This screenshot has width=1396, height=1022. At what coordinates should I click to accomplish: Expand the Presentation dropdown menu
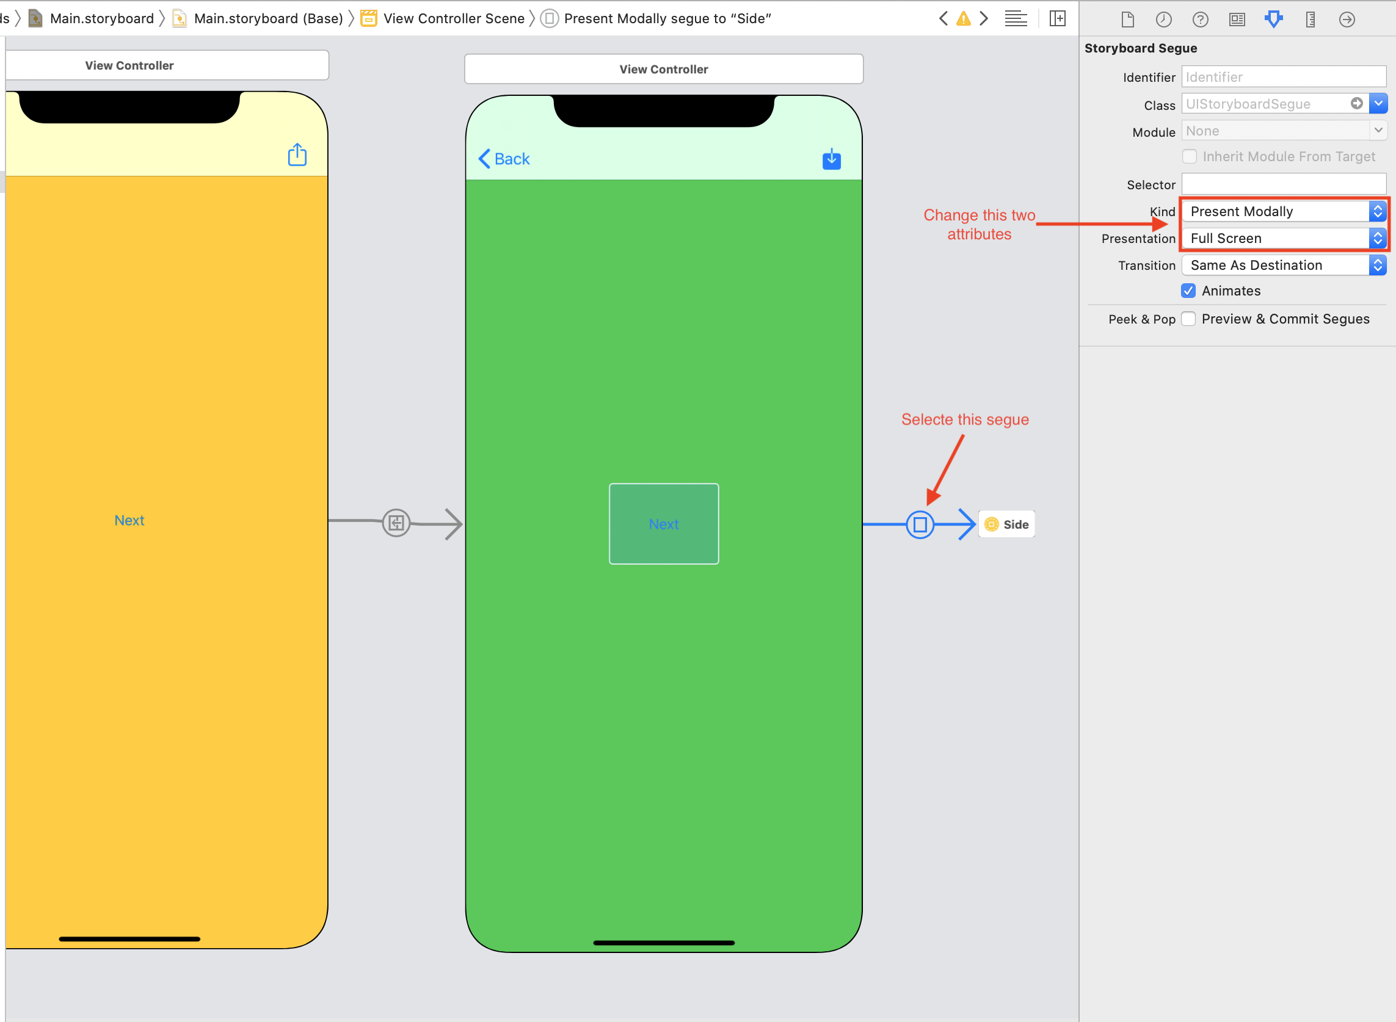point(1376,237)
